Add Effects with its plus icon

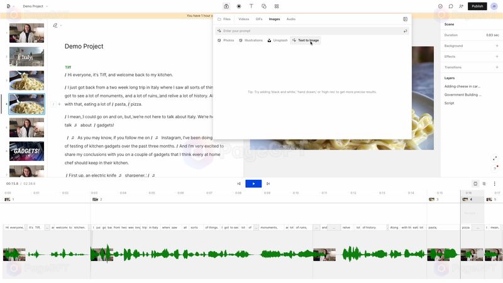tap(497, 57)
